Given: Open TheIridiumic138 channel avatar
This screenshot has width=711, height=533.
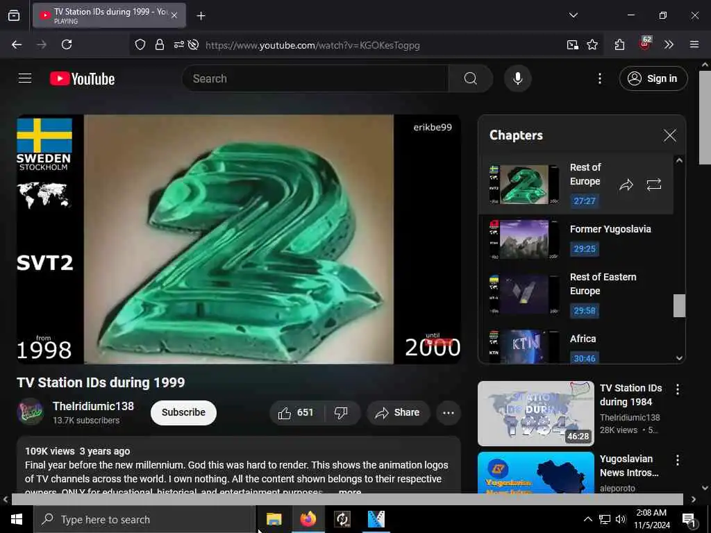Looking at the screenshot, I should pyautogui.click(x=31, y=412).
